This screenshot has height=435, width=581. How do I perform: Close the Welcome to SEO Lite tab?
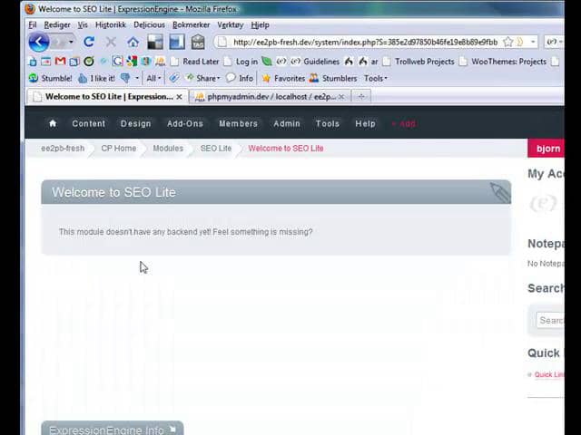[x=180, y=97]
